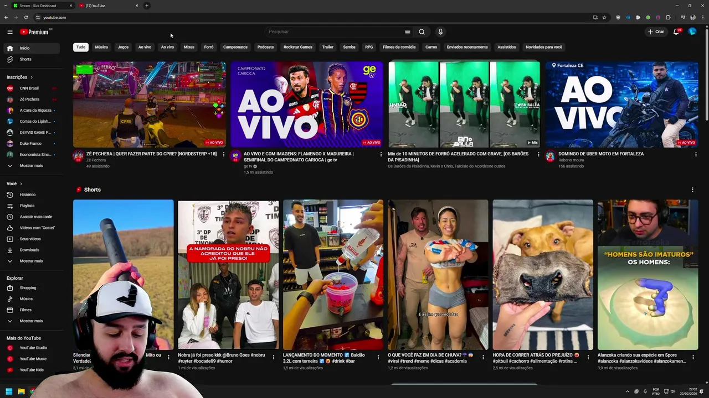Open Vídeos com "Gostei" list

pos(32,228)
